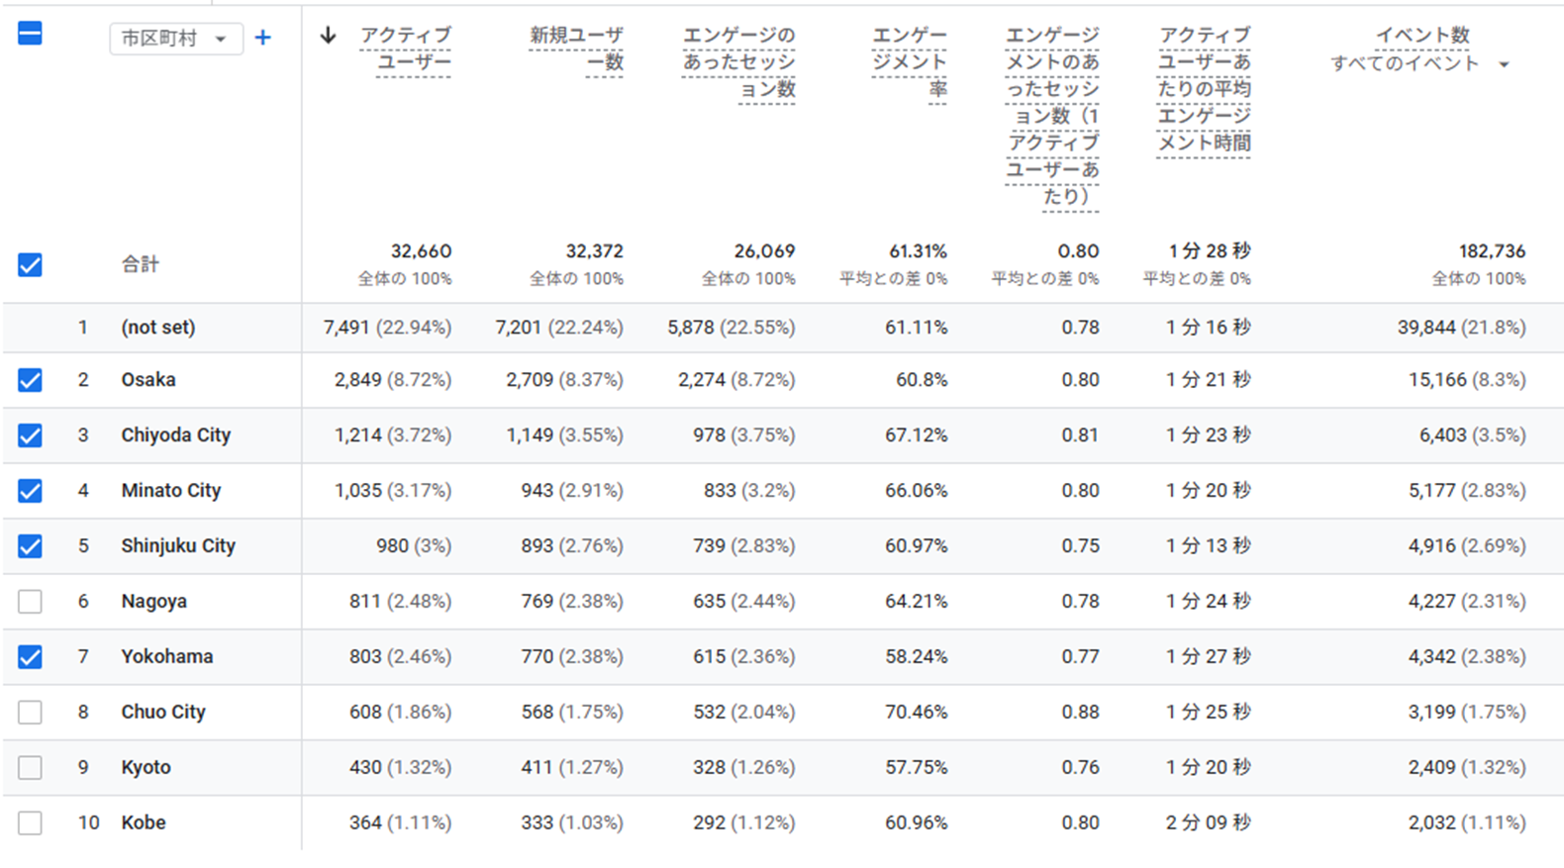
Task: Click the plus icon to add dimension
Action: (x=262, y=39)
